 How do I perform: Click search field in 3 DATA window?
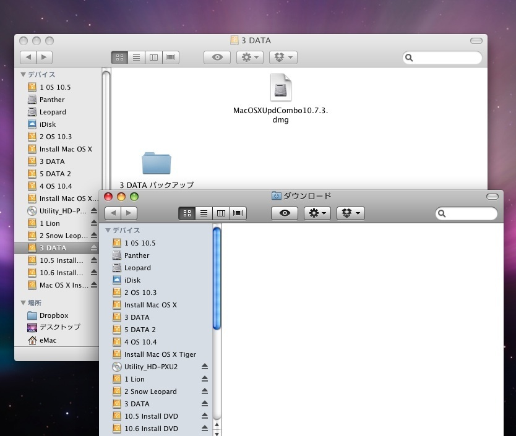442,58
